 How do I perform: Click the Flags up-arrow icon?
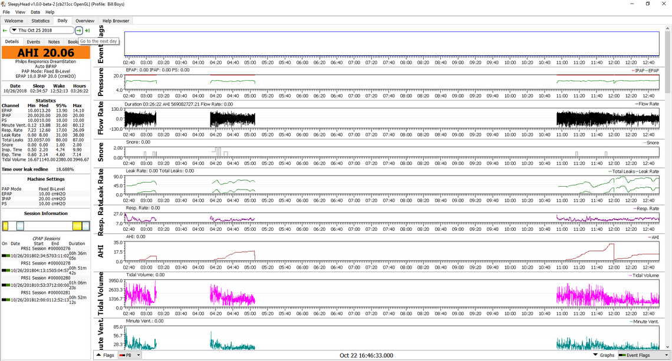pyautogui.click(x=98, y=355)
